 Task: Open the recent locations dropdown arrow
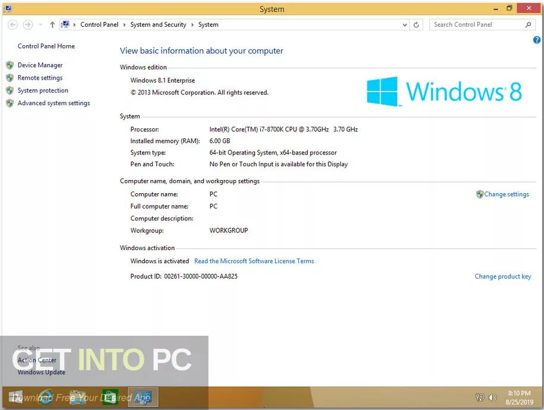(40, 24)
